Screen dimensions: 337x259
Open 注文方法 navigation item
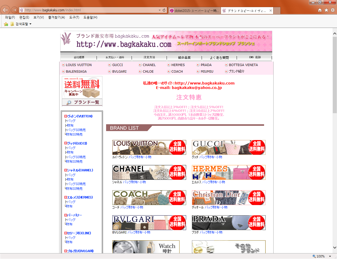(149, 57)
